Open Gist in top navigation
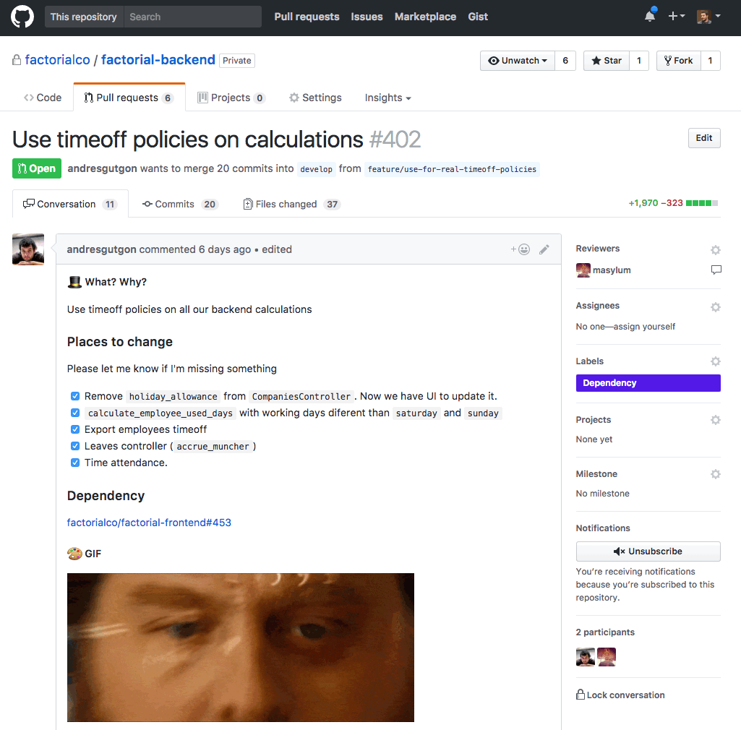 pyautogui.click(x=478, y=17)
